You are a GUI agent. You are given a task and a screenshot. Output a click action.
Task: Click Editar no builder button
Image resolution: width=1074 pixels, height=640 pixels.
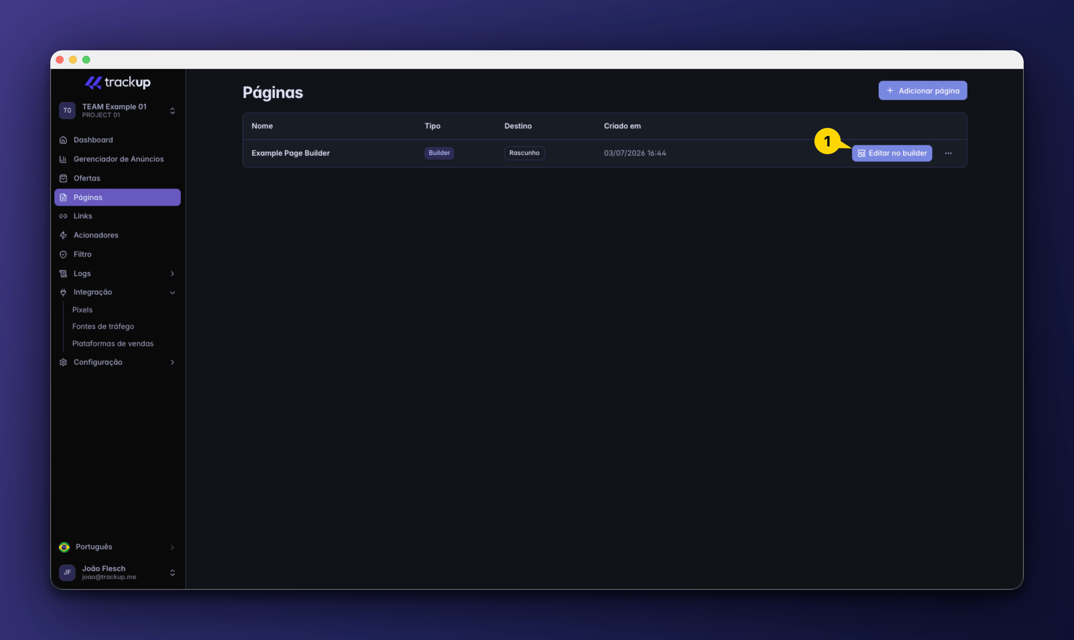892,153
